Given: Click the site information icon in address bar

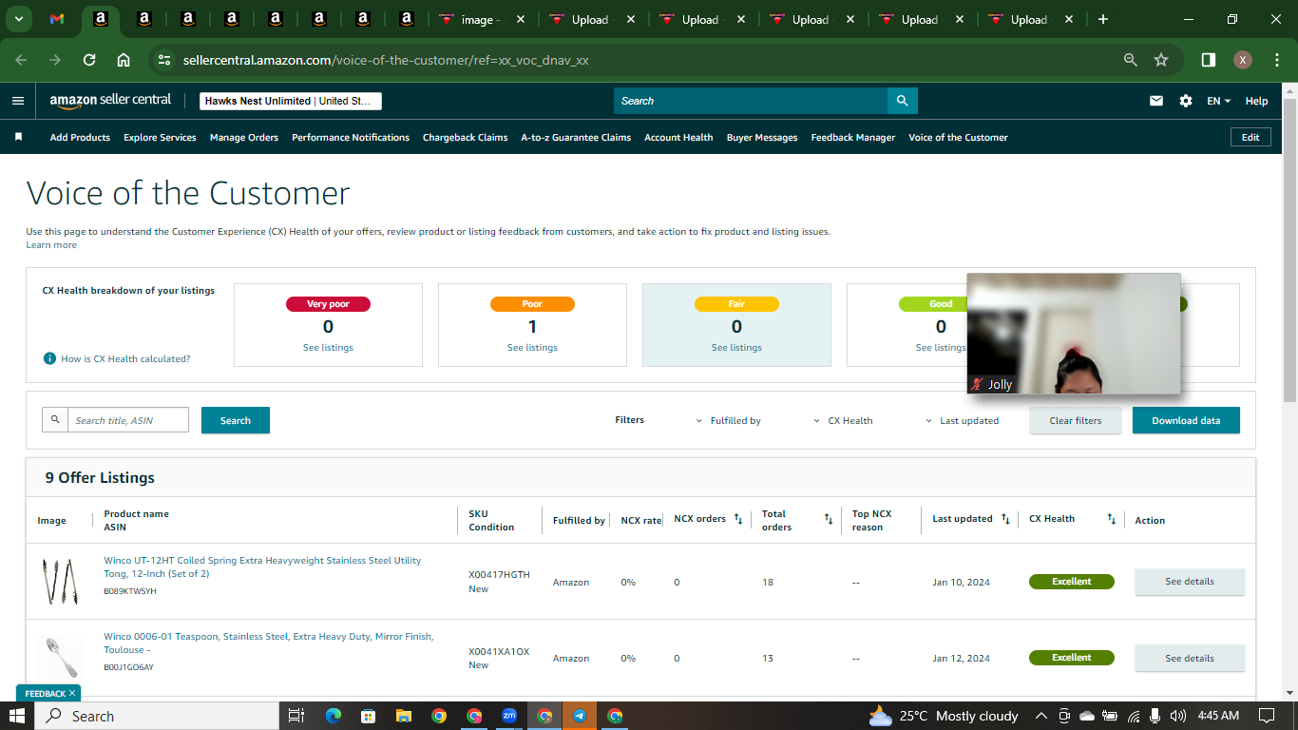Looking at the screenshot, I should pyautogui.click(x=164, y=60).
